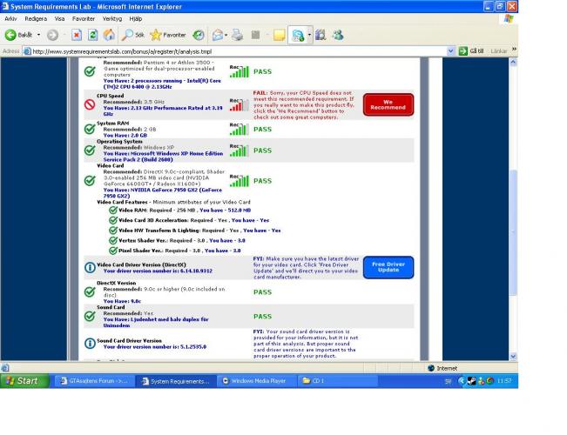The width and height of the screenshot is (567, 435).
Task: Click the 'Video Card Features' heading text
Action: (x=122, y=202)
